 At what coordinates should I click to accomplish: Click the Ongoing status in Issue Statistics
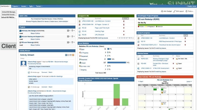[84, 70]
